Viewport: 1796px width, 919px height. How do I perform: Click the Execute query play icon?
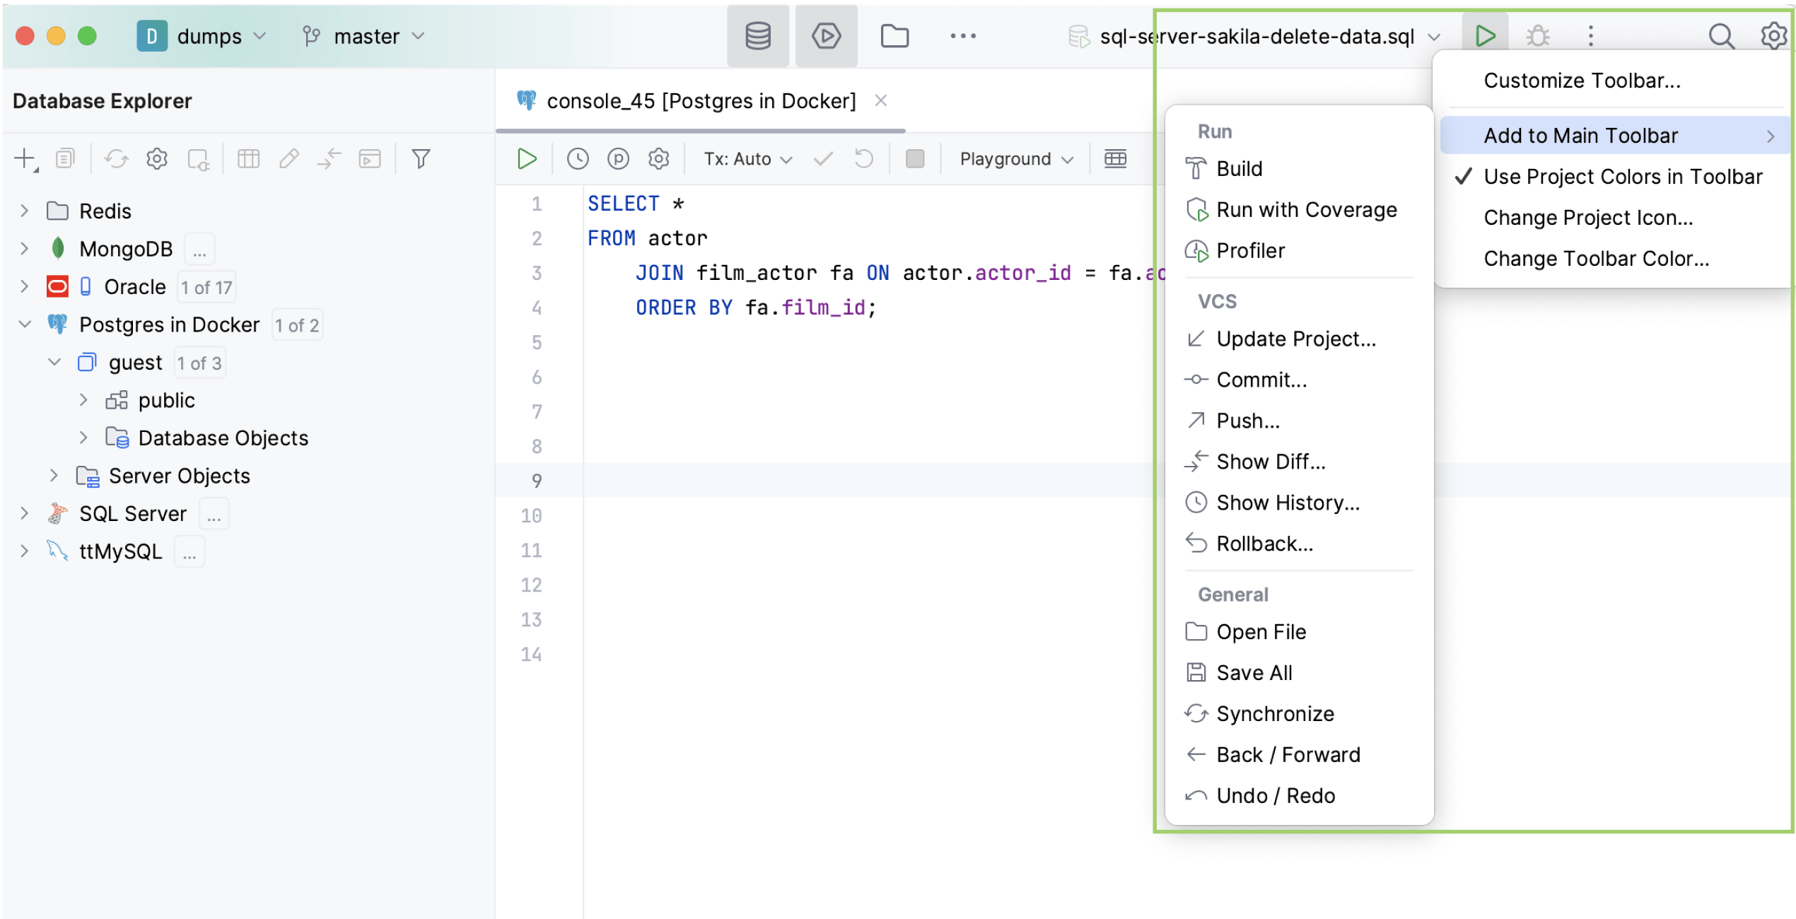pyautogui.click(x=527, y=159)
